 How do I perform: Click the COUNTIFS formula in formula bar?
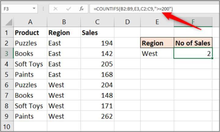pyautogui.click(x=134, y=9)
